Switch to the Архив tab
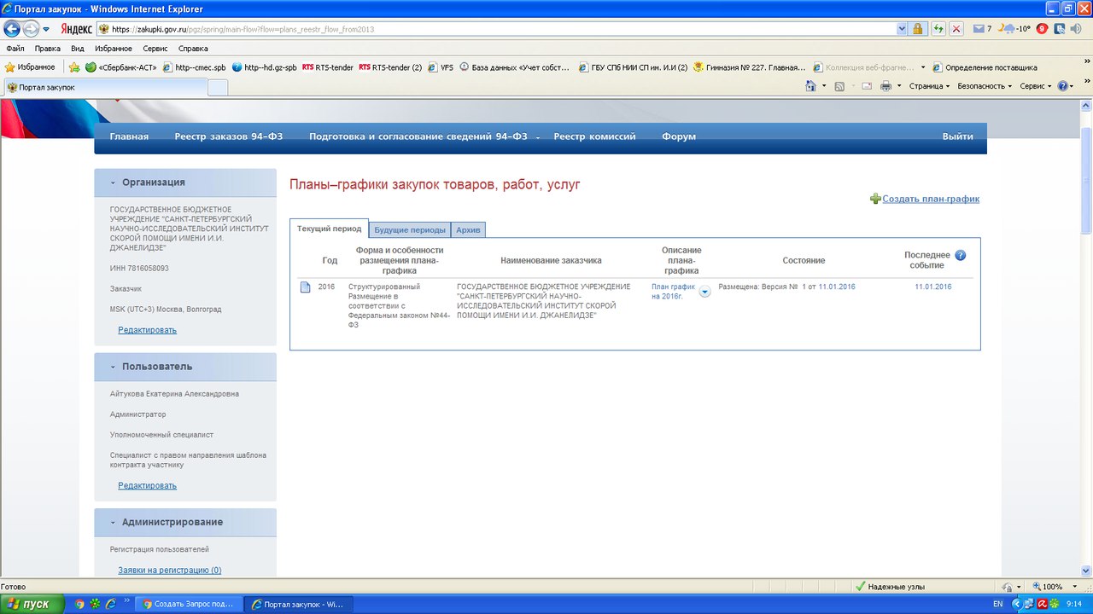This screenshot has width=1093, height=614. click(x=468, y=229)
